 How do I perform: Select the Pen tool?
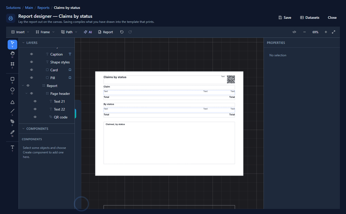[12, 123]
